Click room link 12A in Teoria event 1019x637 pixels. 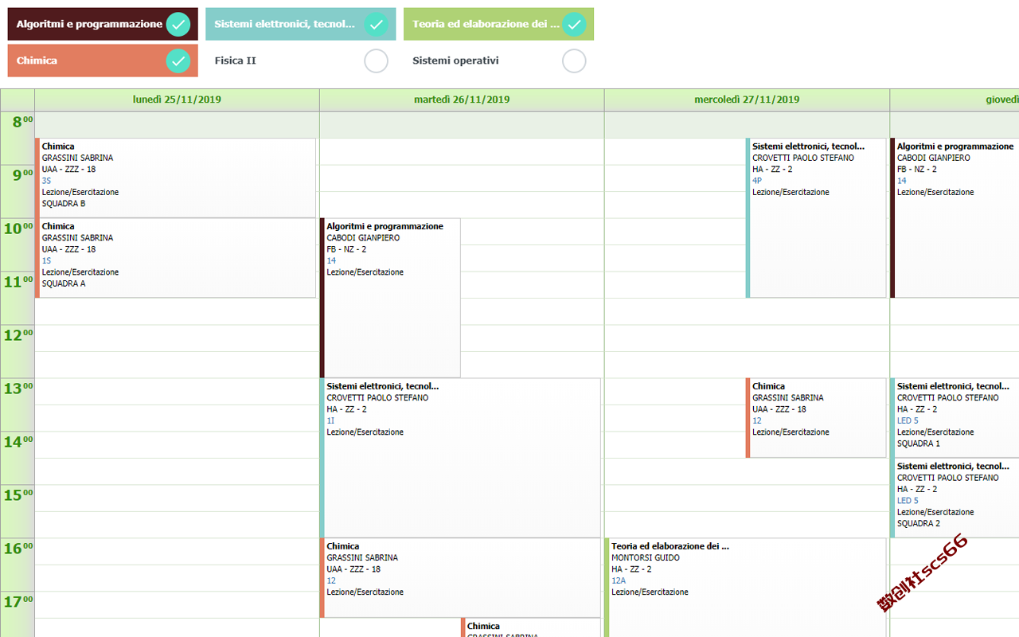pos(619,580)
